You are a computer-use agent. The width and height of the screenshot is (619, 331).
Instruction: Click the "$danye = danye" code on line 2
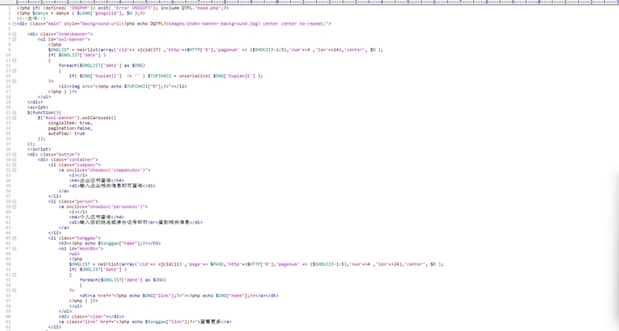(x=50, y=13)
